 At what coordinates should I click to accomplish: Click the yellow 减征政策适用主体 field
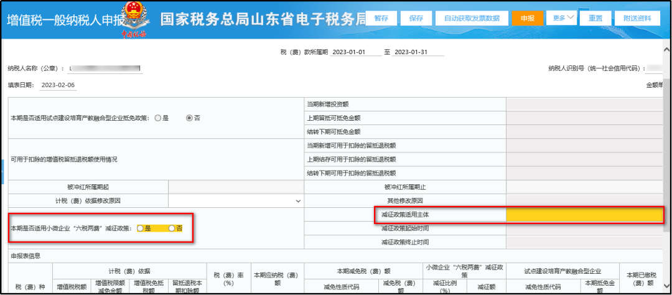(x=584, y=214)
